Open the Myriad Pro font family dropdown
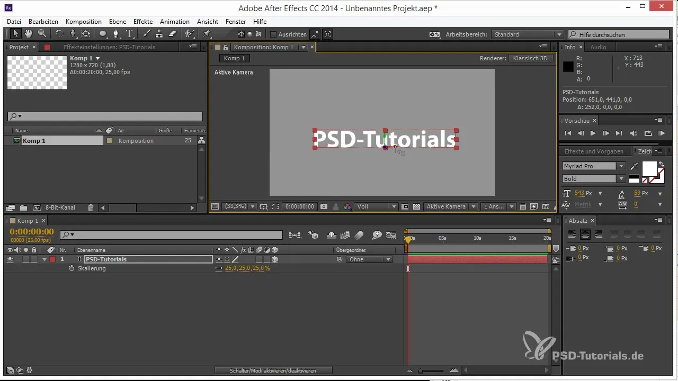 (594, 166)
